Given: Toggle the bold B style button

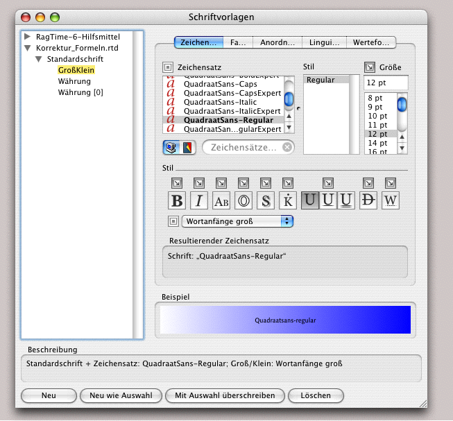Looking at the screenshot, I should [x=177, y=201].
